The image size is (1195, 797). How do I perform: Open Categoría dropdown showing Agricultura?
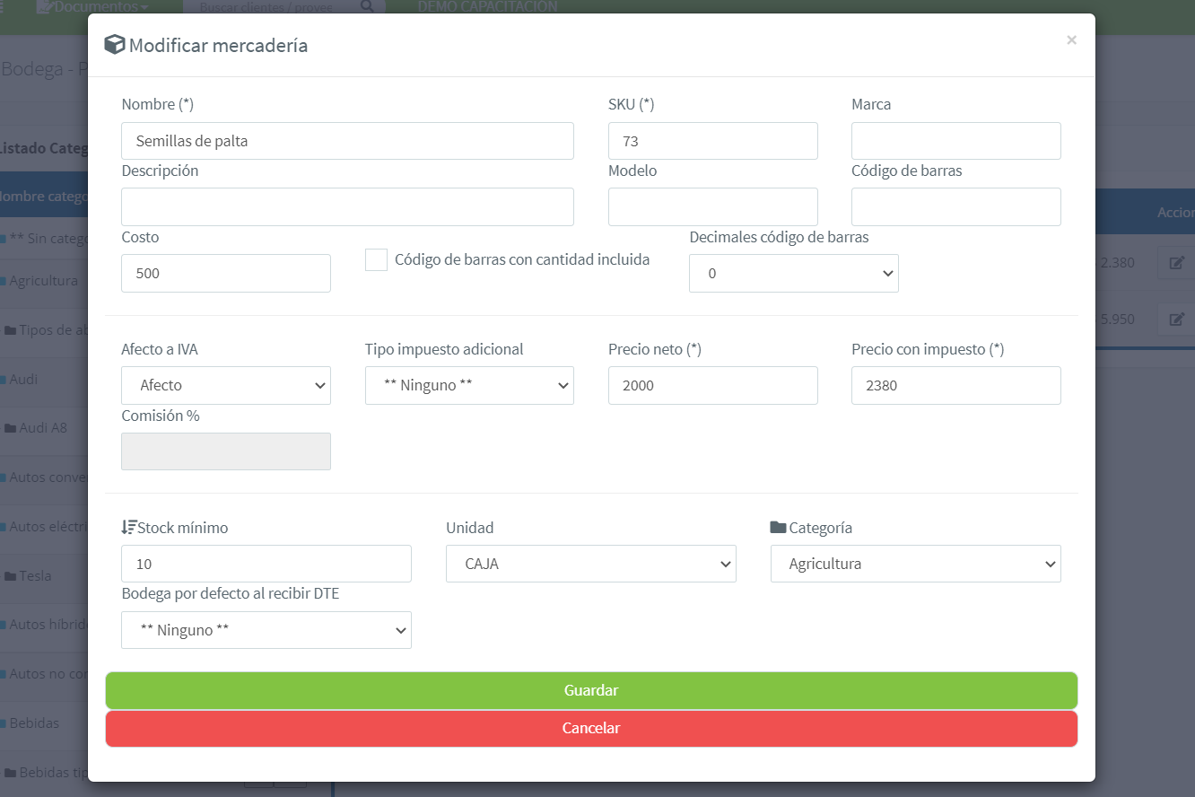915,565
